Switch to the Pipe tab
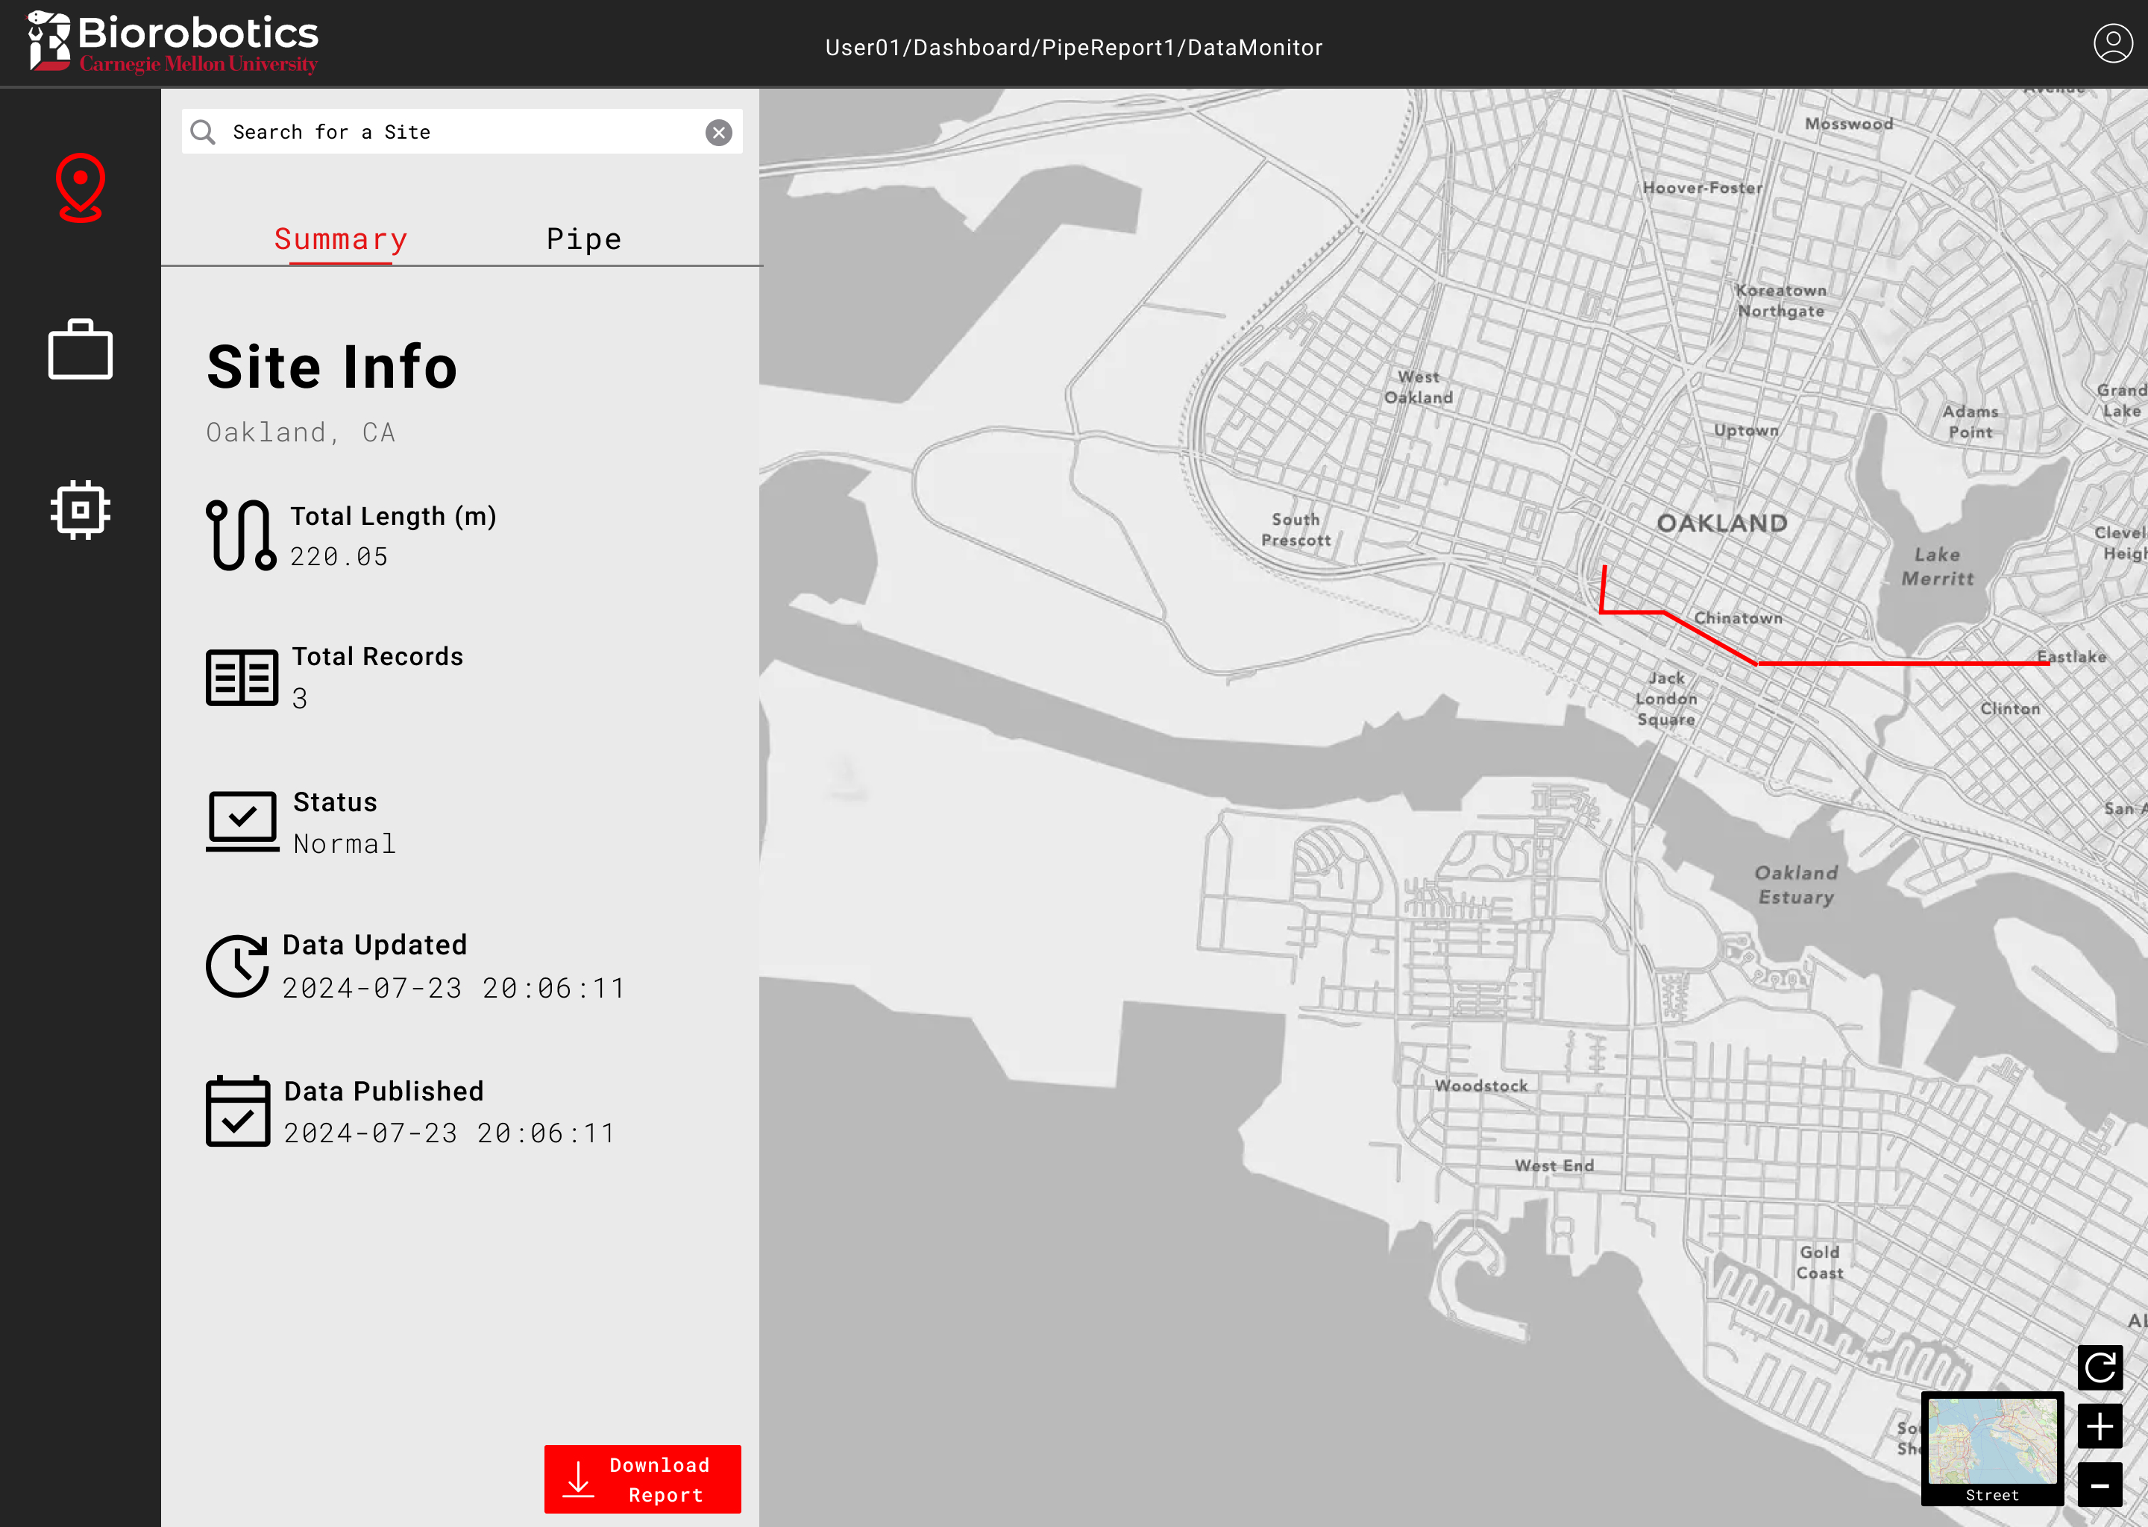 click(x=583, y=239)
